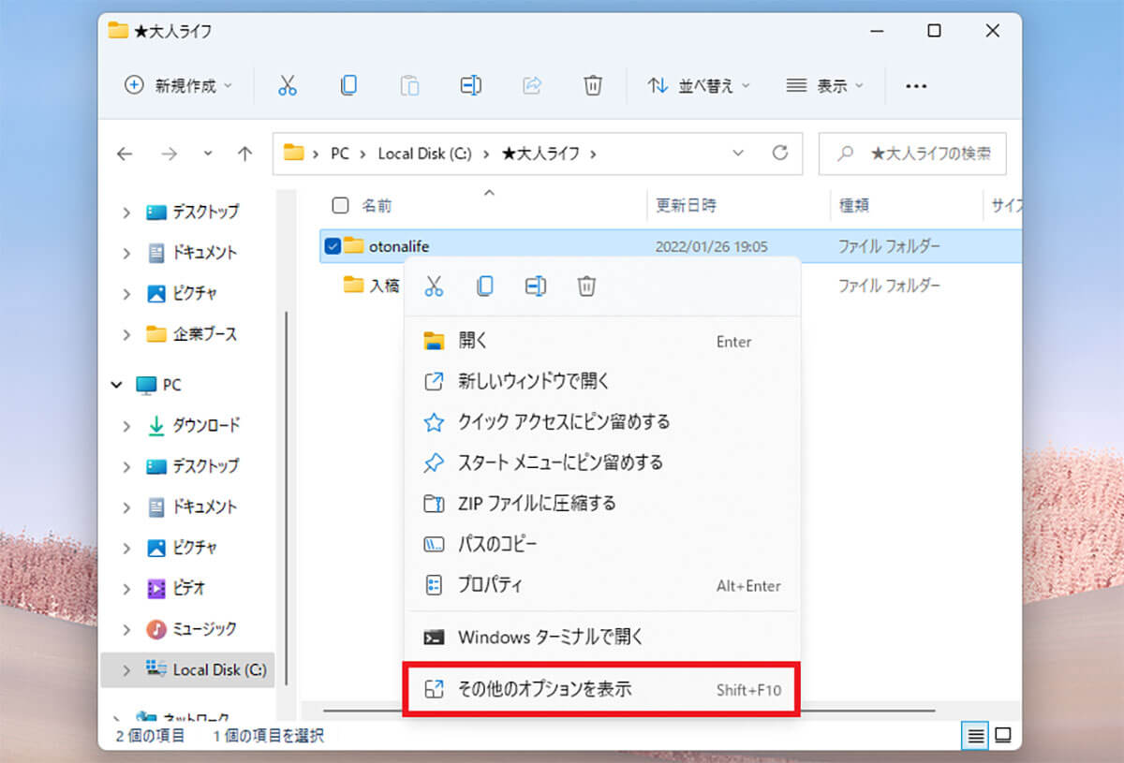Screen dimensions: 1124x763
Task: Choose 新しいウィンドウで開く
Action: coord(601,381)
